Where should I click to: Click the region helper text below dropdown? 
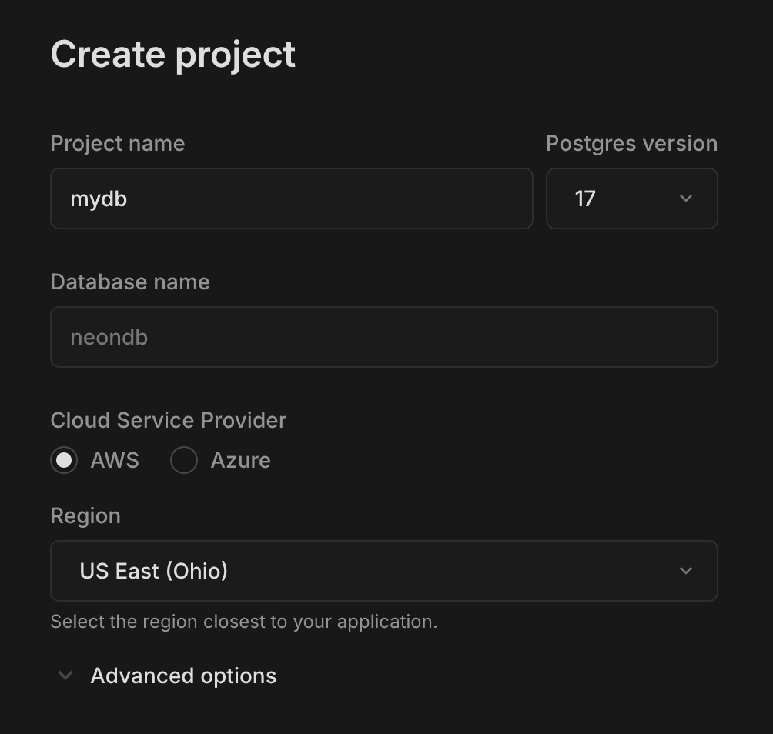pos(243,622)
